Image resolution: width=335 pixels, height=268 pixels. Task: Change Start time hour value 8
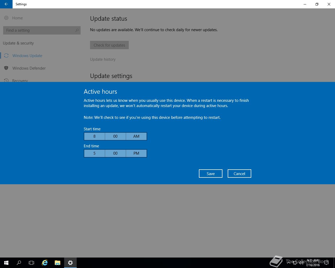pos(94,136)
